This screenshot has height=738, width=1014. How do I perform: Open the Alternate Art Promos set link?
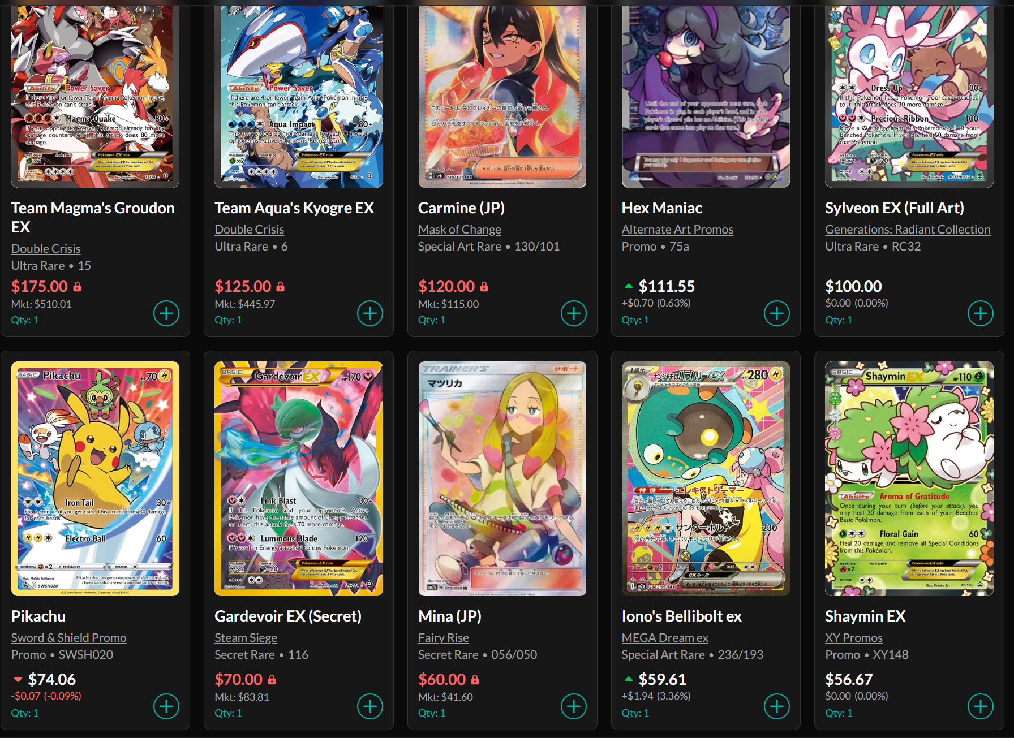pyautogui.click(x=677, y=230)
